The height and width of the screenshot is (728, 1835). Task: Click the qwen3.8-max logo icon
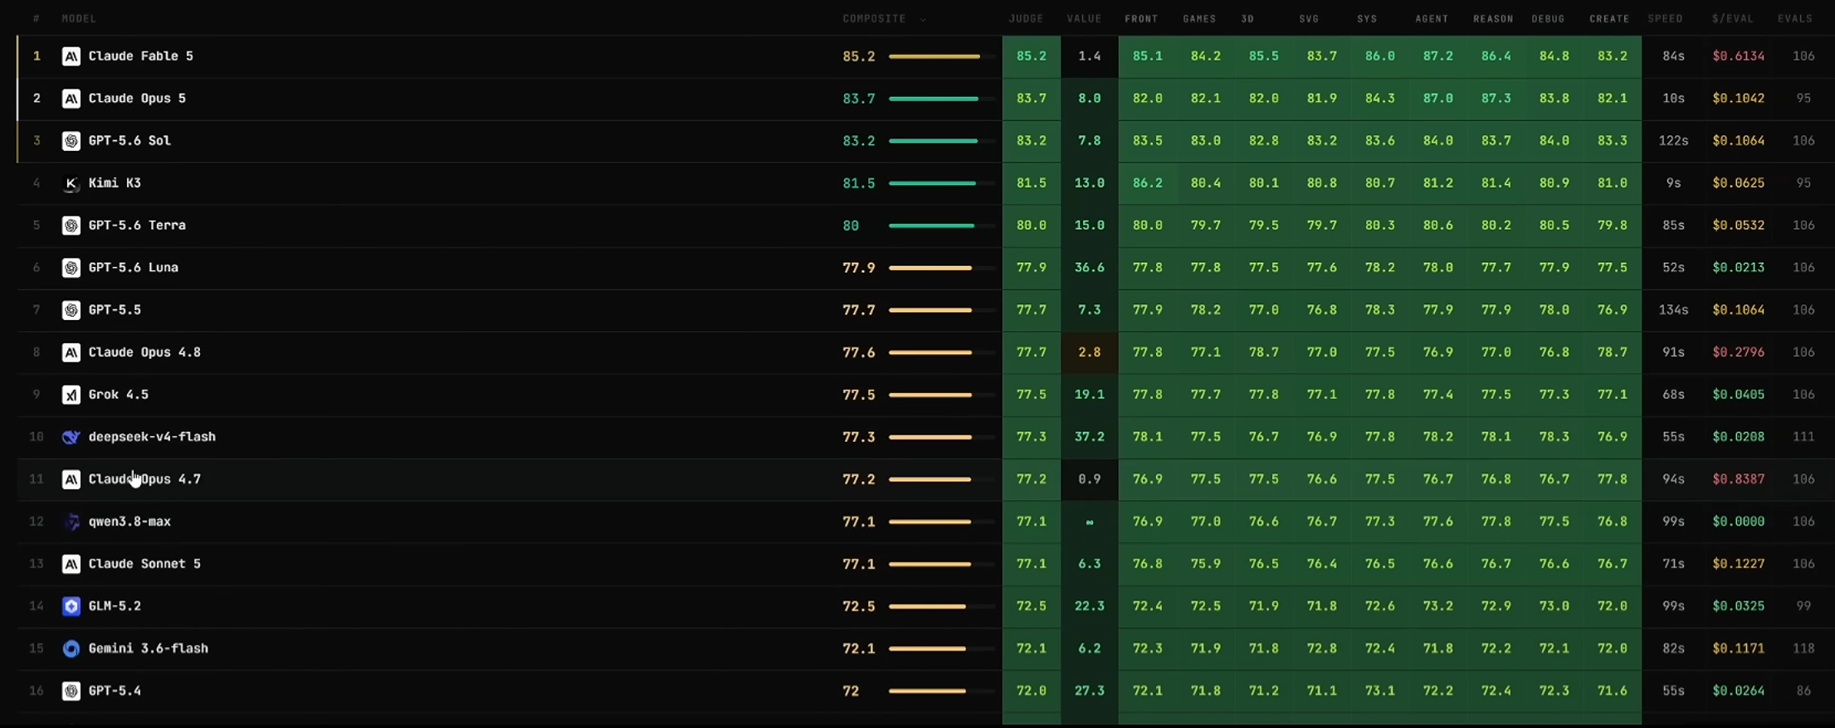[71, 522]
